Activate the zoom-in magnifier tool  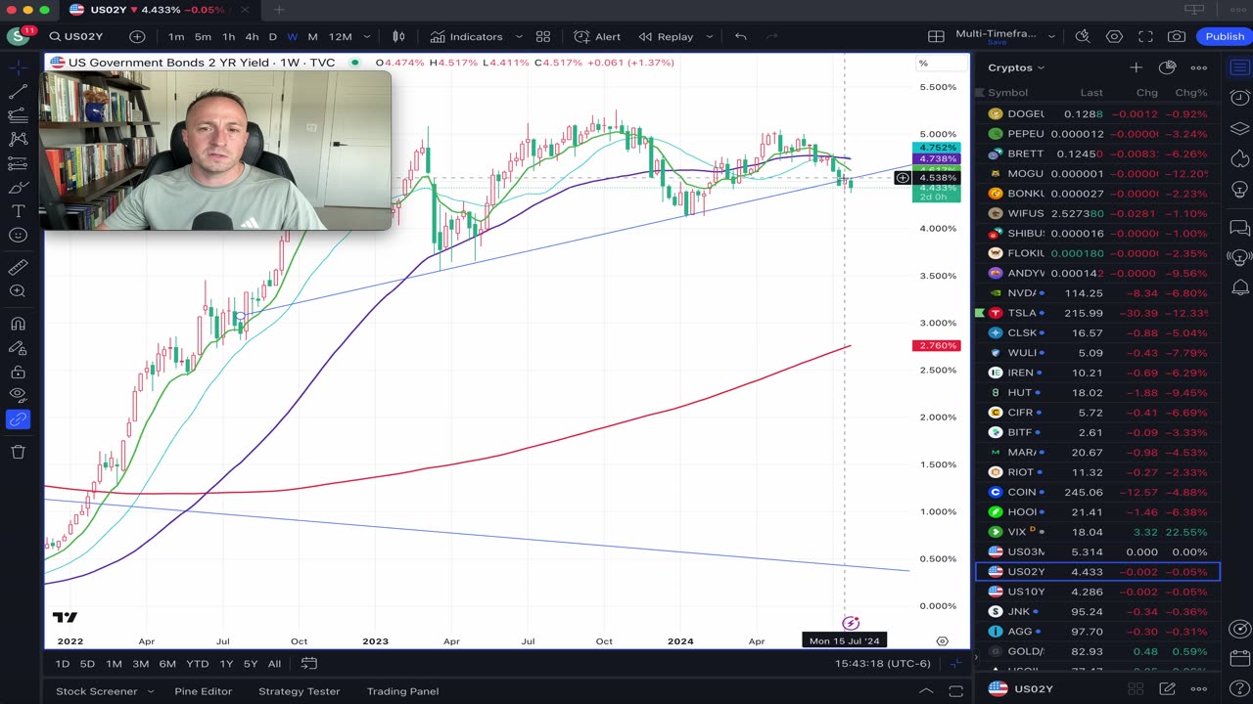[x=18, y=291]
